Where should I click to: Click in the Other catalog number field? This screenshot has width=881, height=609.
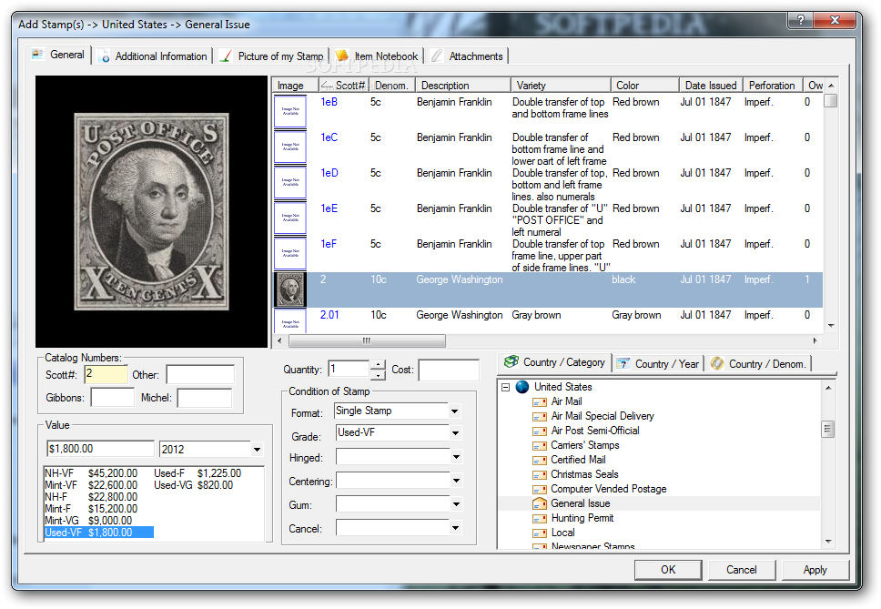pyautogui.click(x=200, y=375)
